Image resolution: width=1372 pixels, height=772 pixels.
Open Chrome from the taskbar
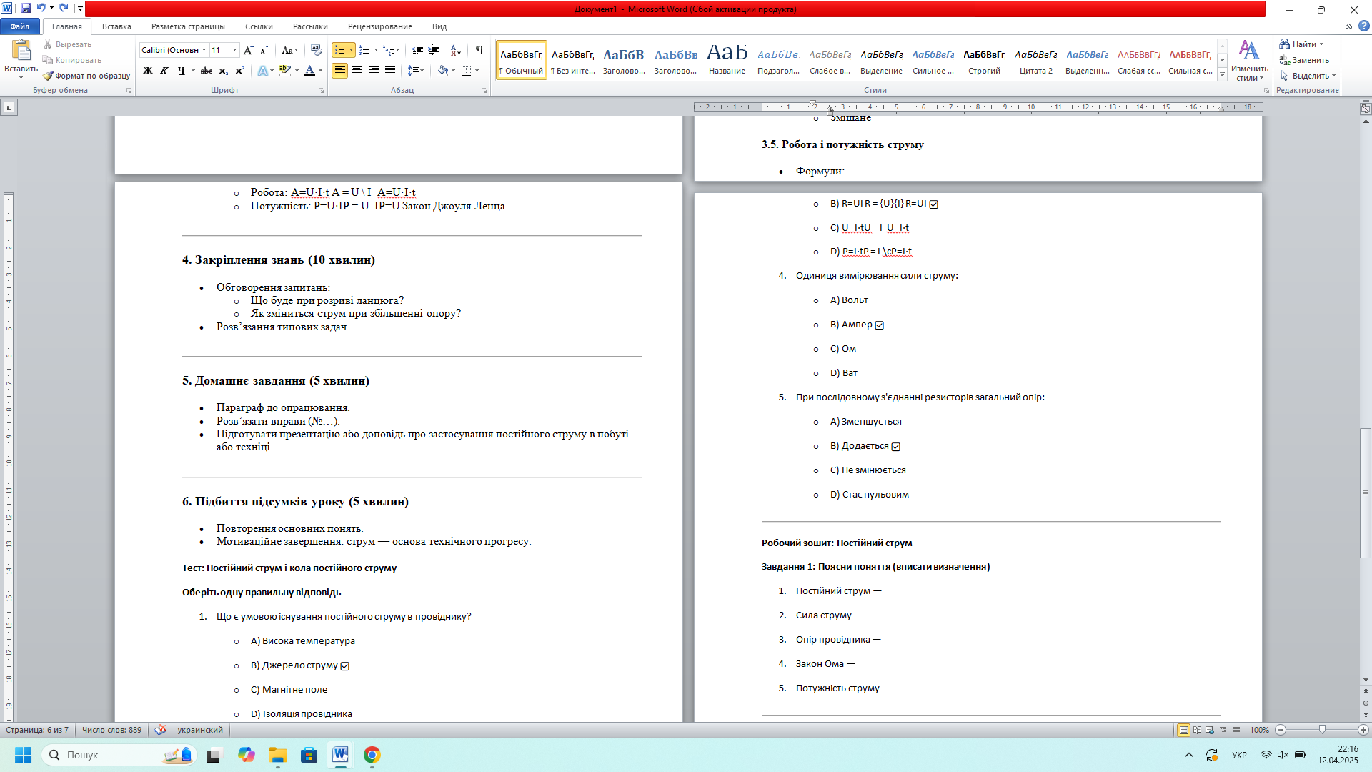click(x=372, y=755)
